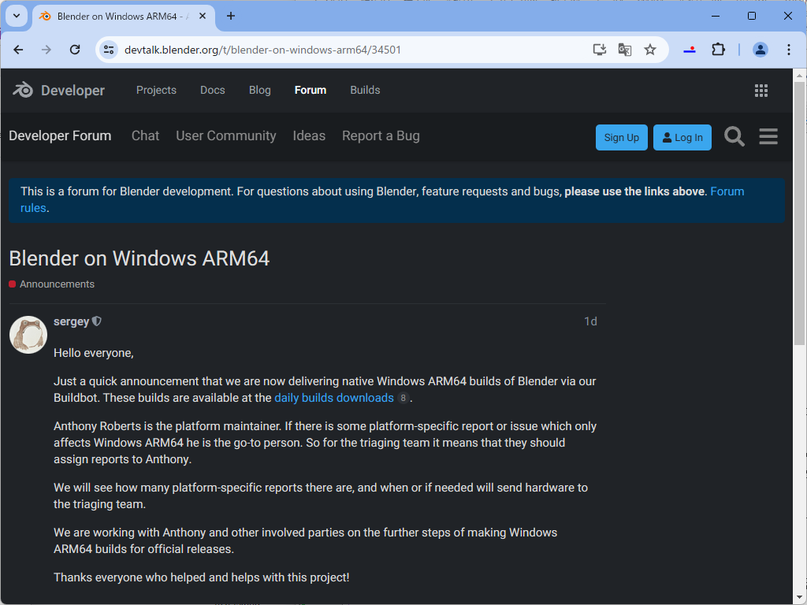Click the Log In button

tap(682, 137)
